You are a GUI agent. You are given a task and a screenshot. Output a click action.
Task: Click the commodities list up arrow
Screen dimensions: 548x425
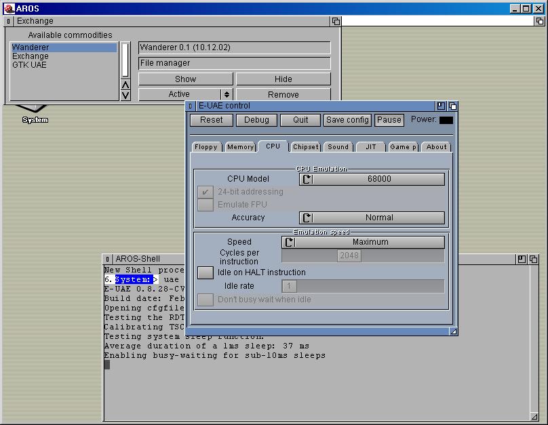[x=125, y=85]
